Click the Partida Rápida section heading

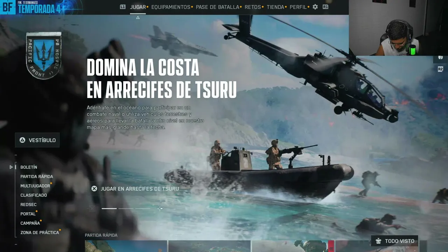point(101,235)
